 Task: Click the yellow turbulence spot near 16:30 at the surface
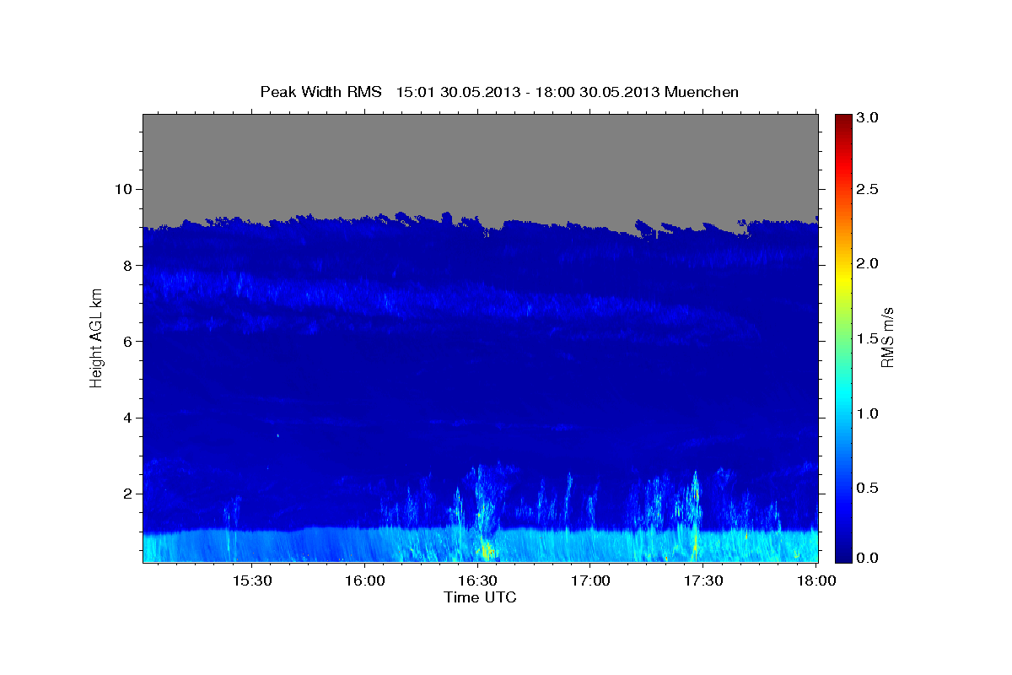(483, 548)
